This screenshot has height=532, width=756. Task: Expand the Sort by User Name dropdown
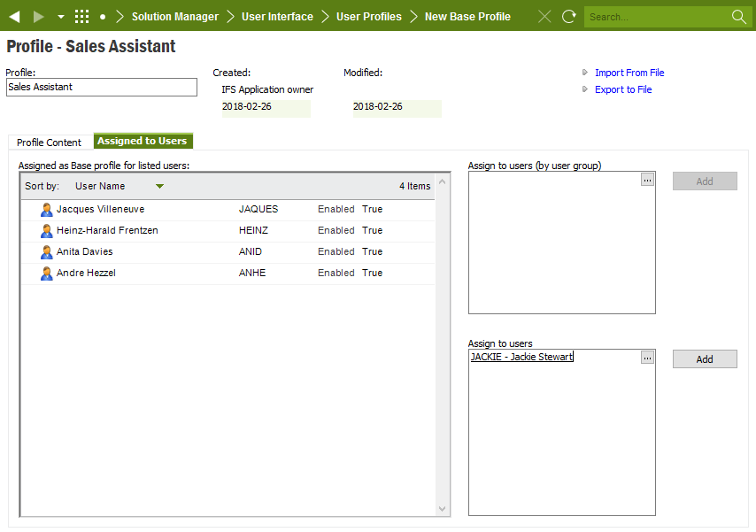point(159,187)
